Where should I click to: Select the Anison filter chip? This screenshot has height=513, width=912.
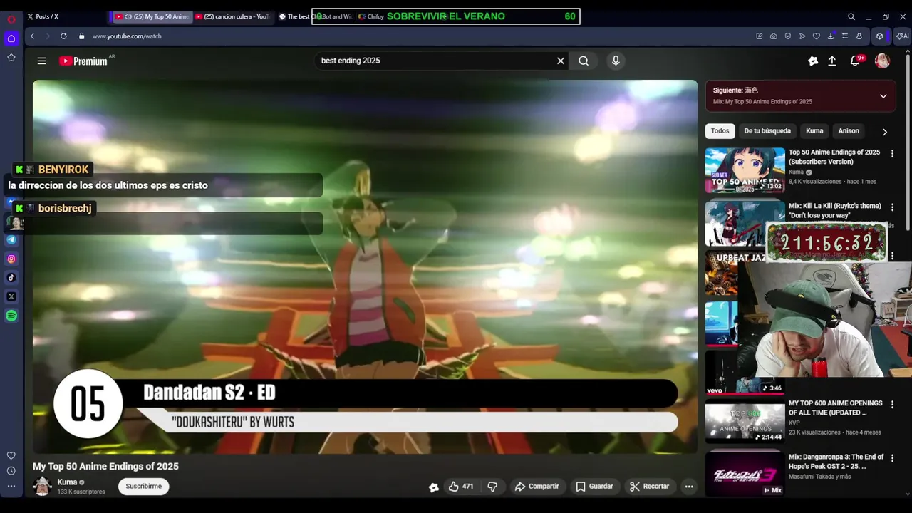point(849,131)
